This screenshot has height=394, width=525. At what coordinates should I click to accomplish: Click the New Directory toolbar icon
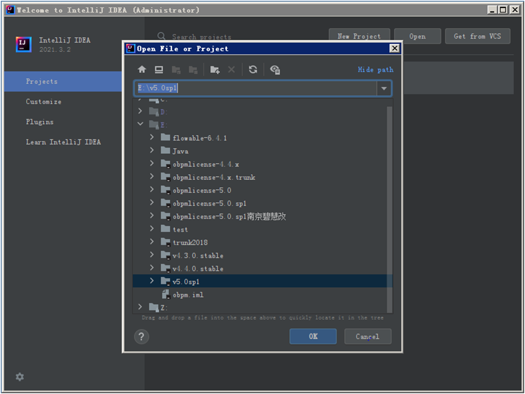click(x=215, y=70)
